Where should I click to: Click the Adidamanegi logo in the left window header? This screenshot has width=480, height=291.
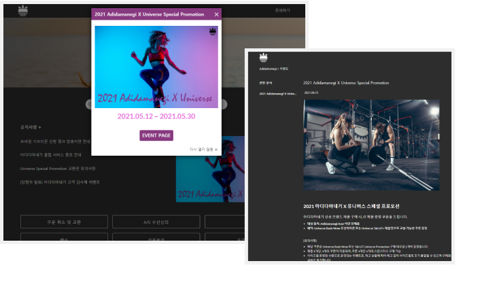[23, 11]
